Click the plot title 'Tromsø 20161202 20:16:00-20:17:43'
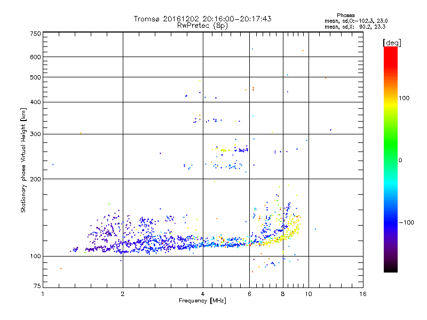The image size is (427, 320). (202, 19)
